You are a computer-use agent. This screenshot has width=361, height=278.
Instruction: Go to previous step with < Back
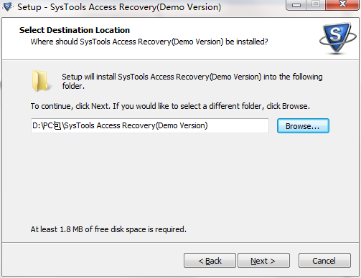point(210,261)
